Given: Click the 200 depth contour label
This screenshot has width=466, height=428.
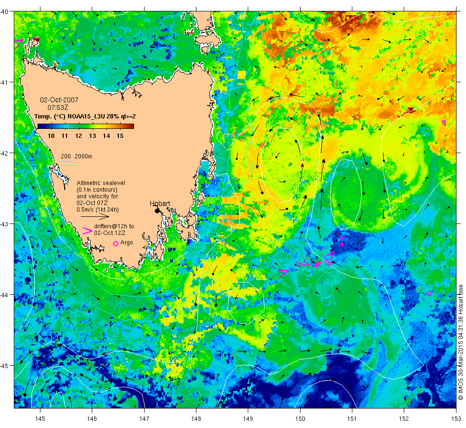Looking at the screenshot, I should point(66,156).
